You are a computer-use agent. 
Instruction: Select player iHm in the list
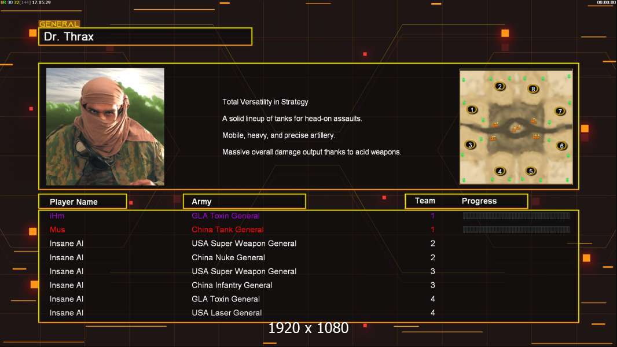[57, 216]
